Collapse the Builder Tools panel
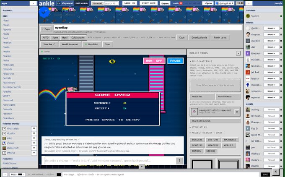 point(238,53)
